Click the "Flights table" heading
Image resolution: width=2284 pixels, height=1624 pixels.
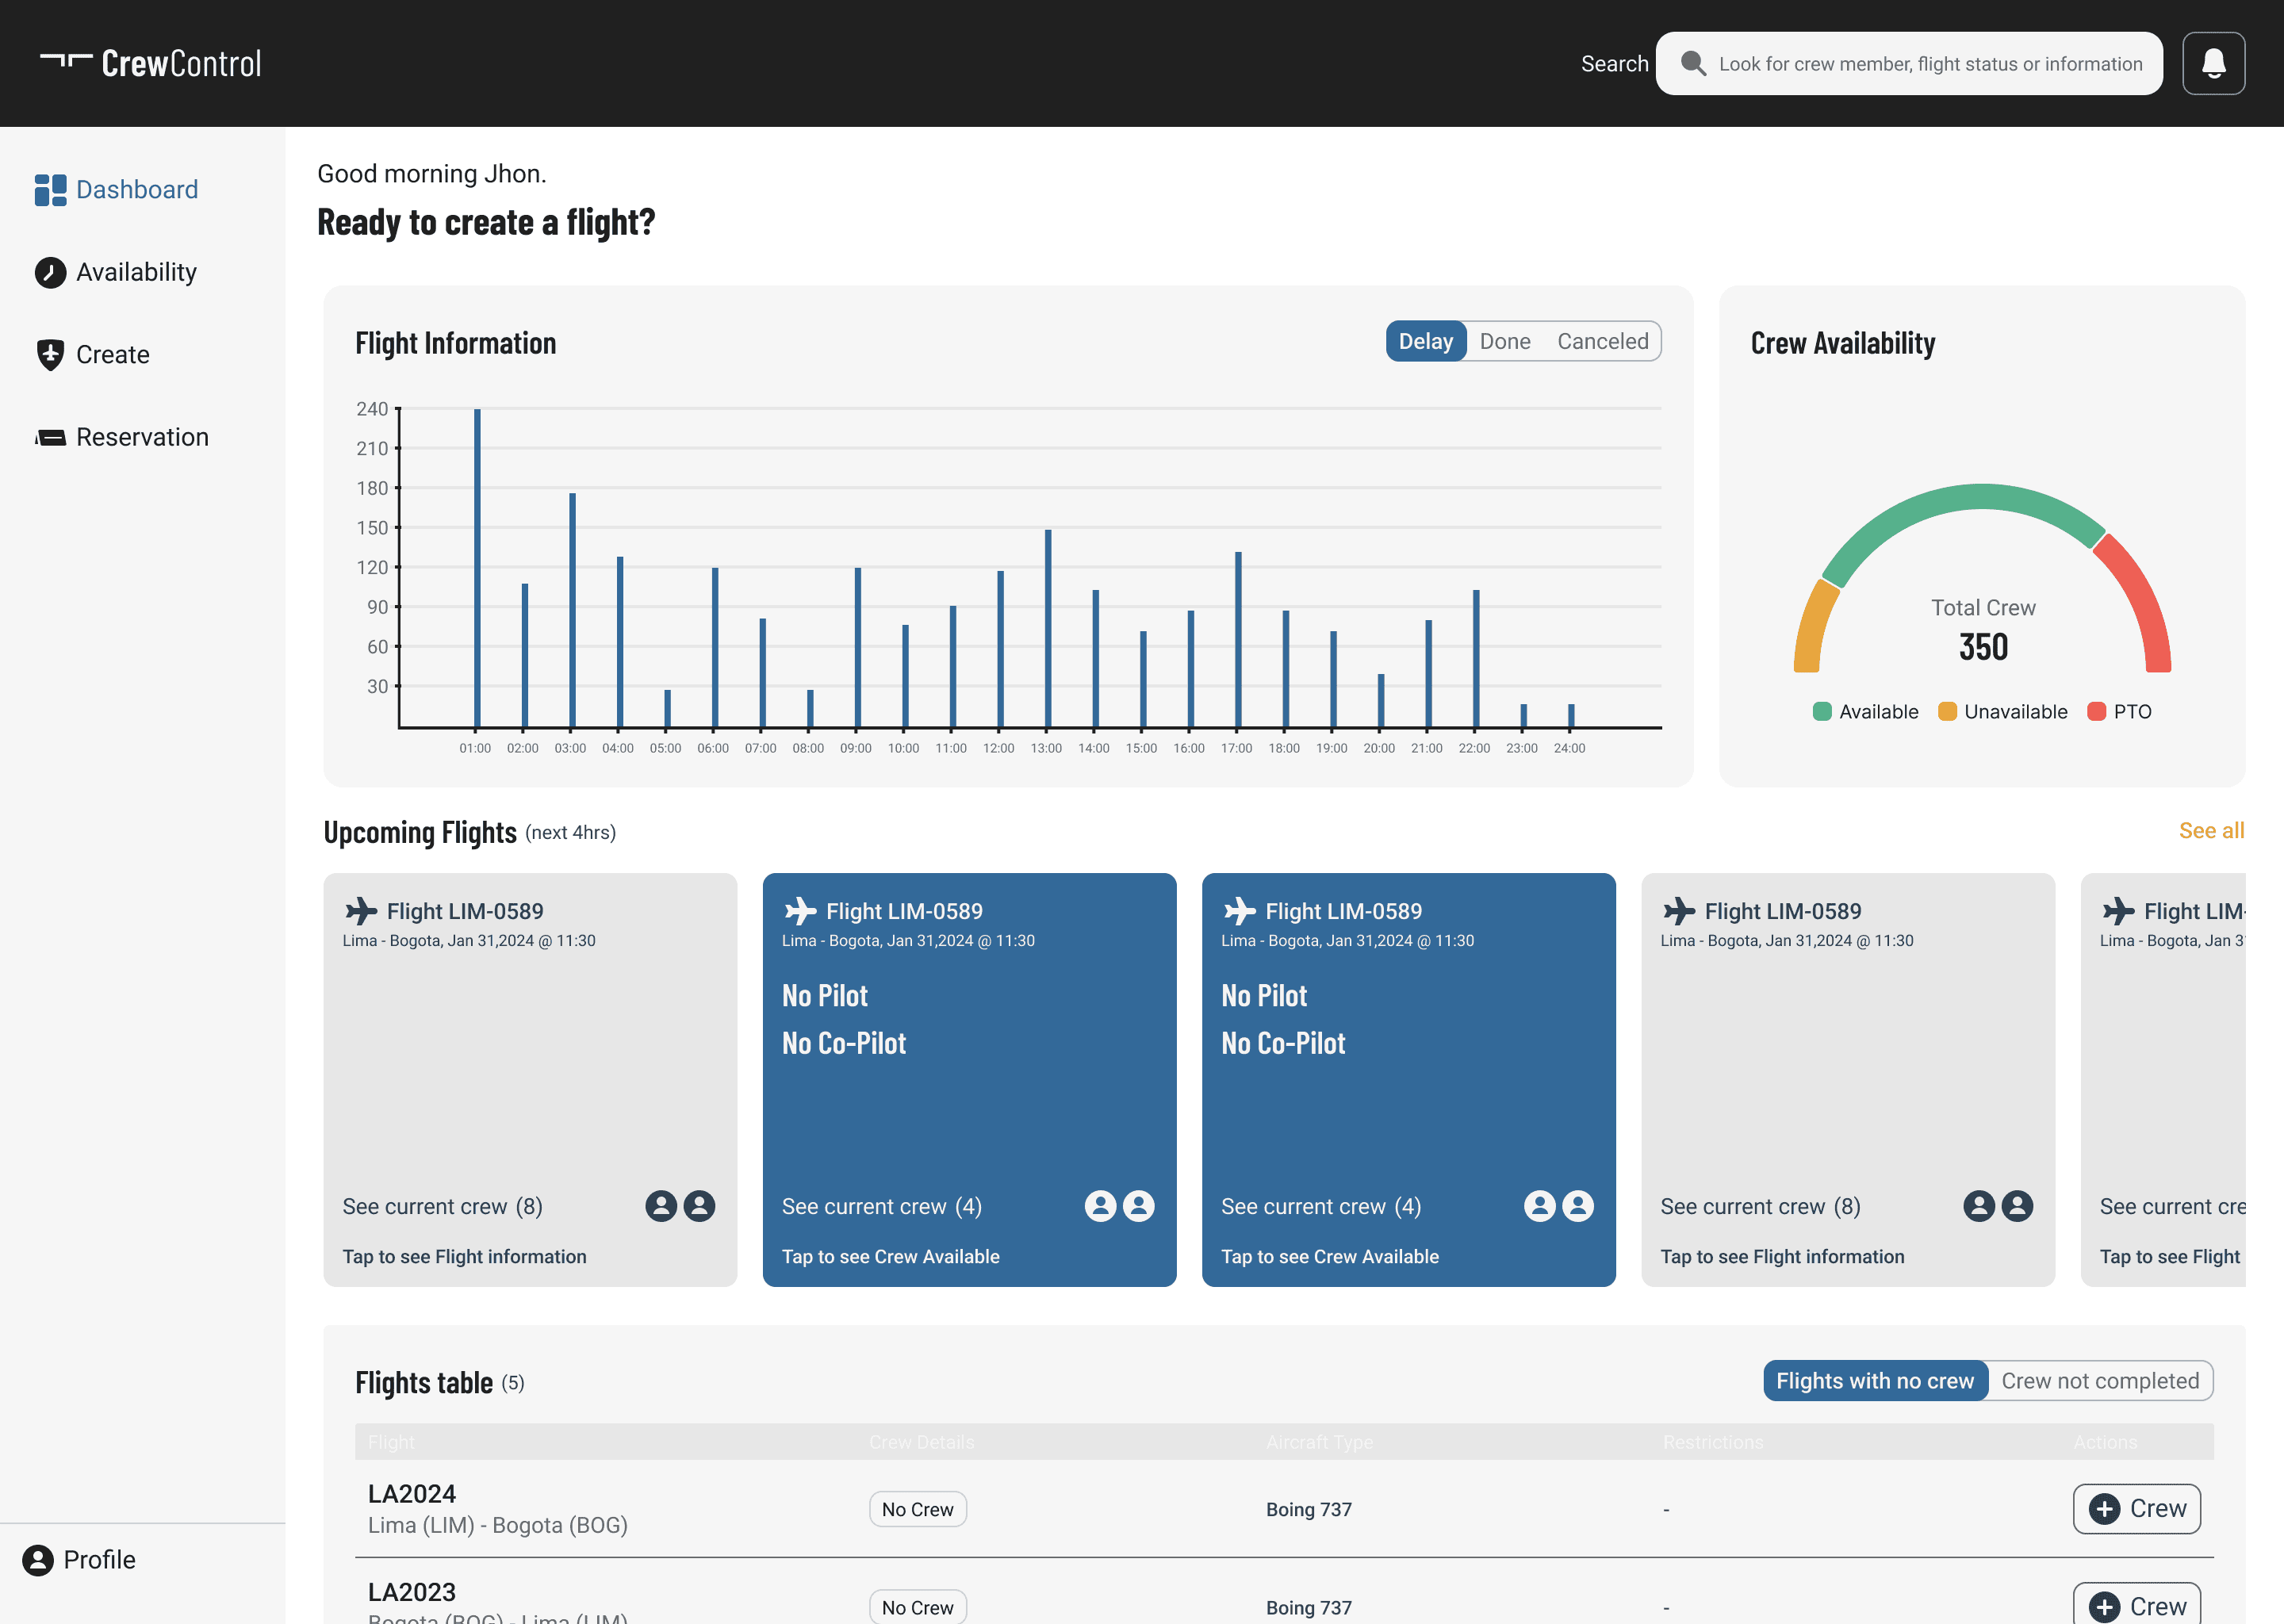pyautogui.click(x=424, y=1383)
